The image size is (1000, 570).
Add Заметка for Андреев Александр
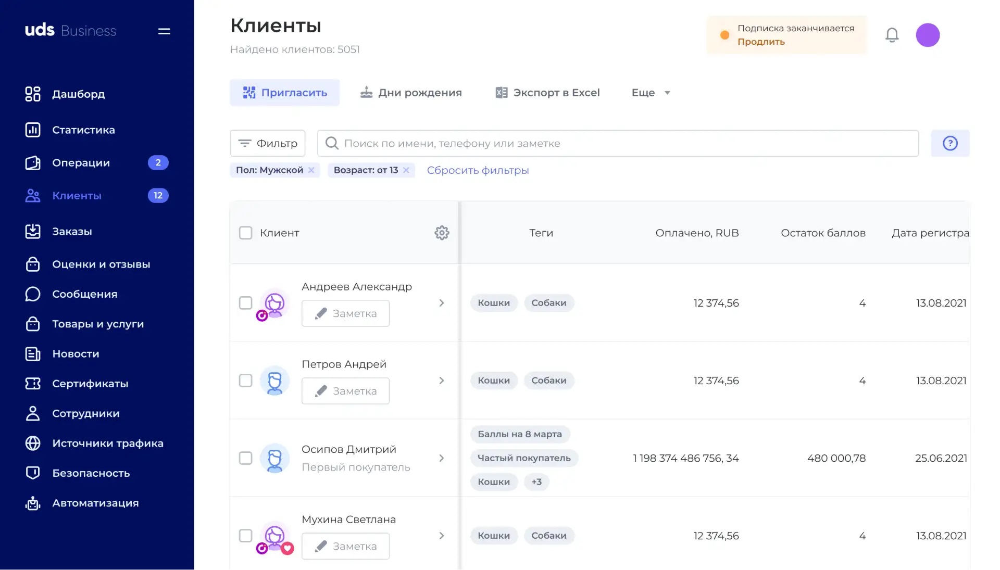(345, 313)
